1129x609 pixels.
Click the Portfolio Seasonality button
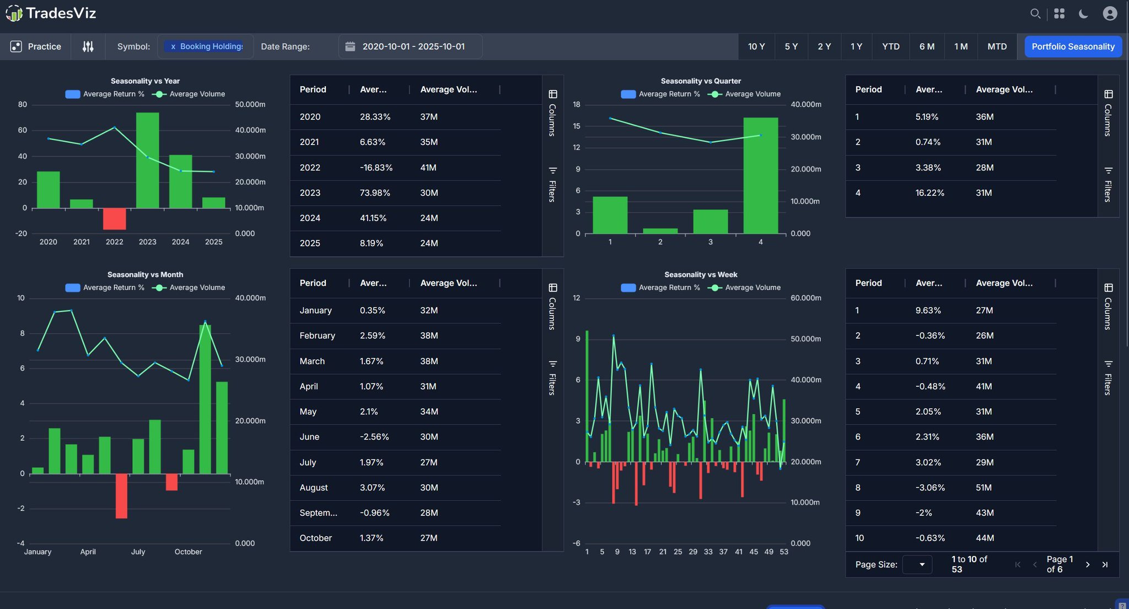point(1073,46)
